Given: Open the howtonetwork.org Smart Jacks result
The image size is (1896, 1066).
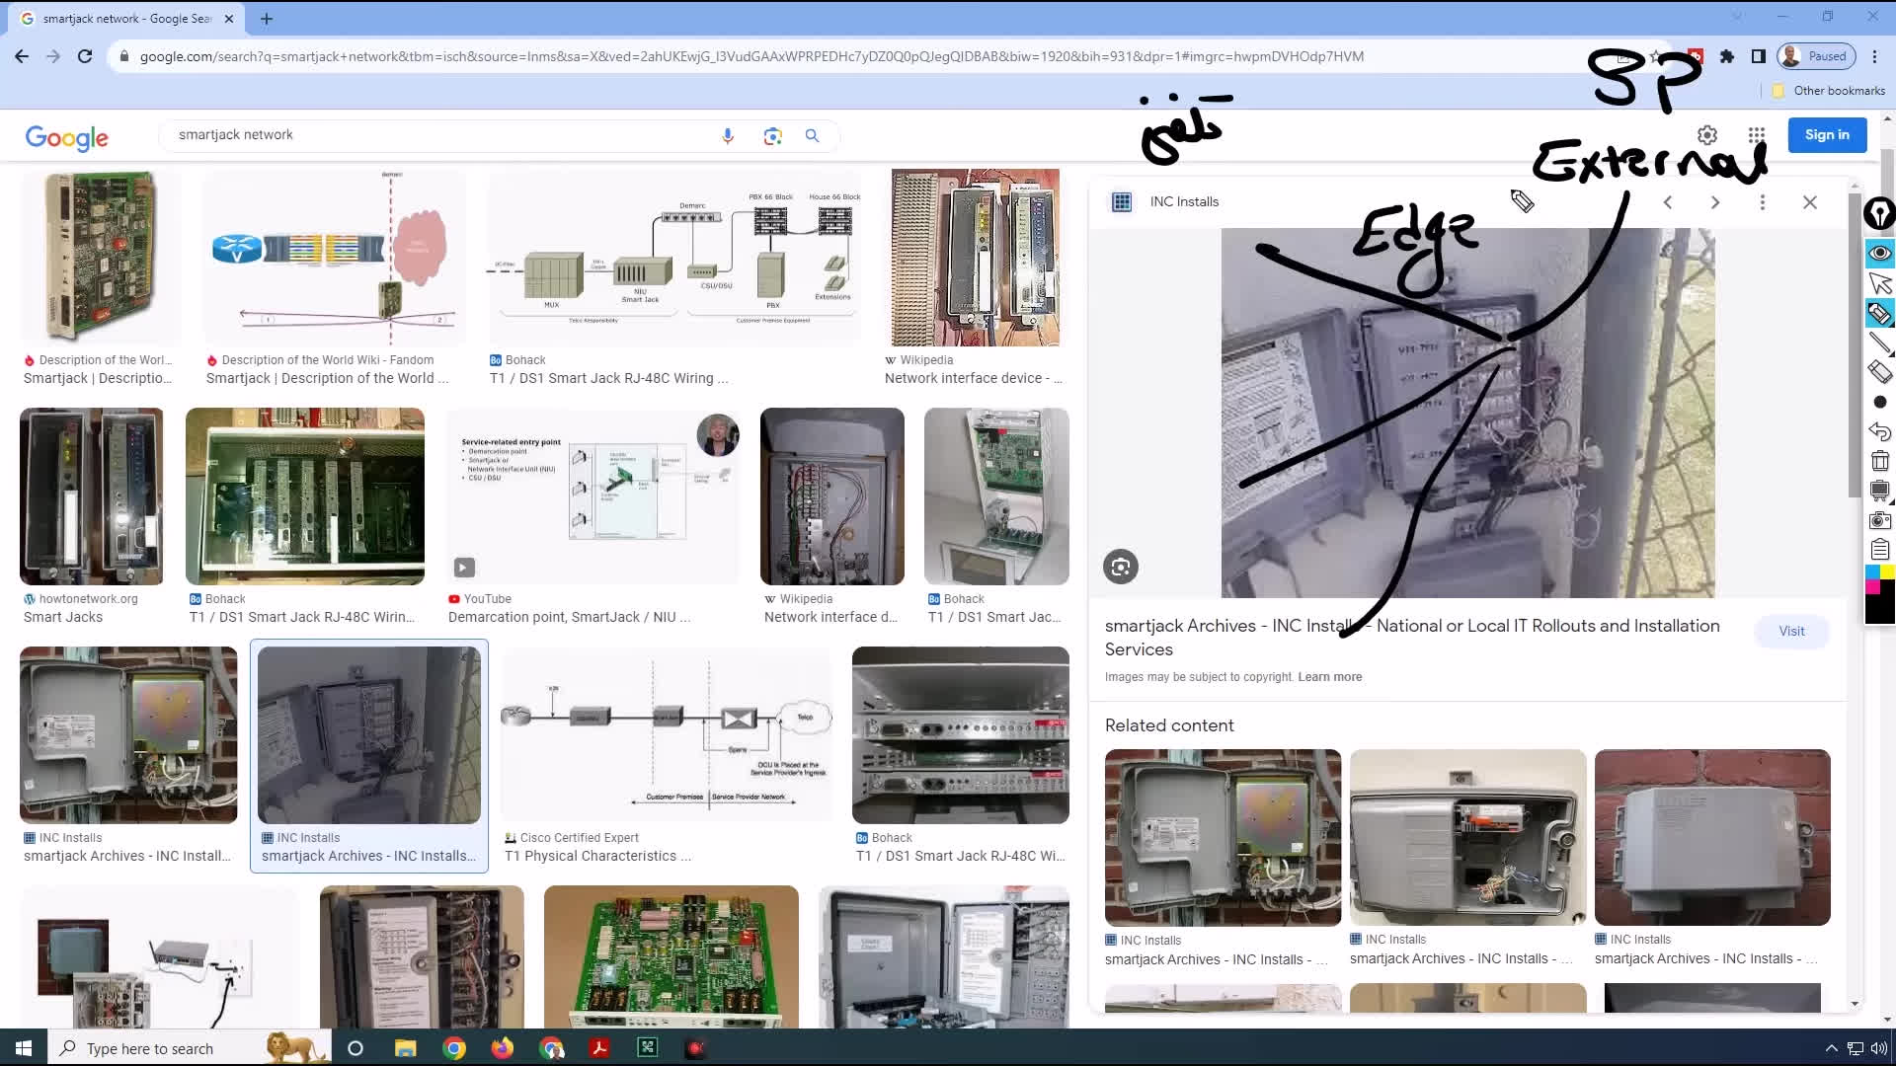Looking at the screenshot, I should tap(92, 496).
